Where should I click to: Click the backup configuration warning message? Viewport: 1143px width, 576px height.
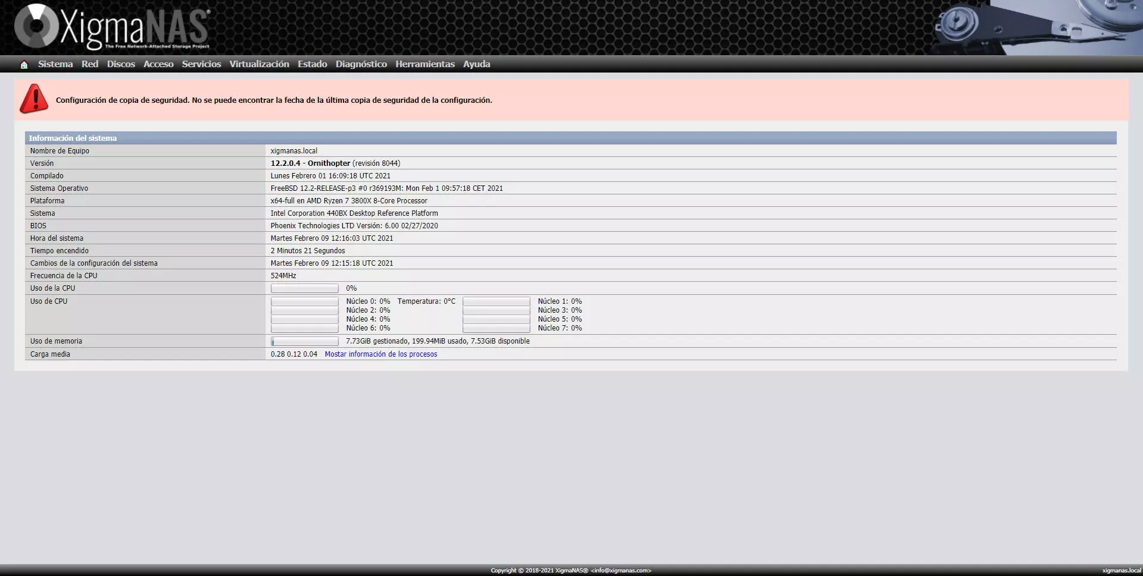[x=274, y=100]
